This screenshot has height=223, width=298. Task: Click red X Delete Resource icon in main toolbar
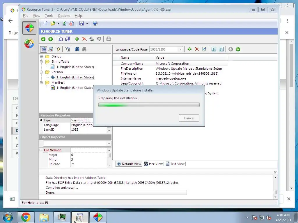point(84,39)
